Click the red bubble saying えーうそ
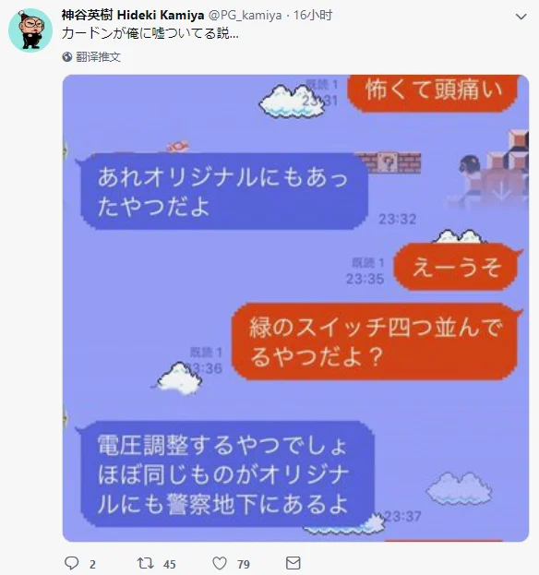The width and height of the screenshot is (539, 575). 457,267
